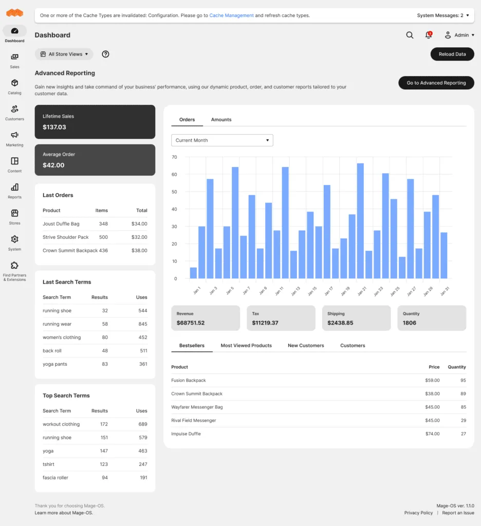Screen dimensions: 481x526
Task: Follow the Cache Management link
Action: (231, 15)
